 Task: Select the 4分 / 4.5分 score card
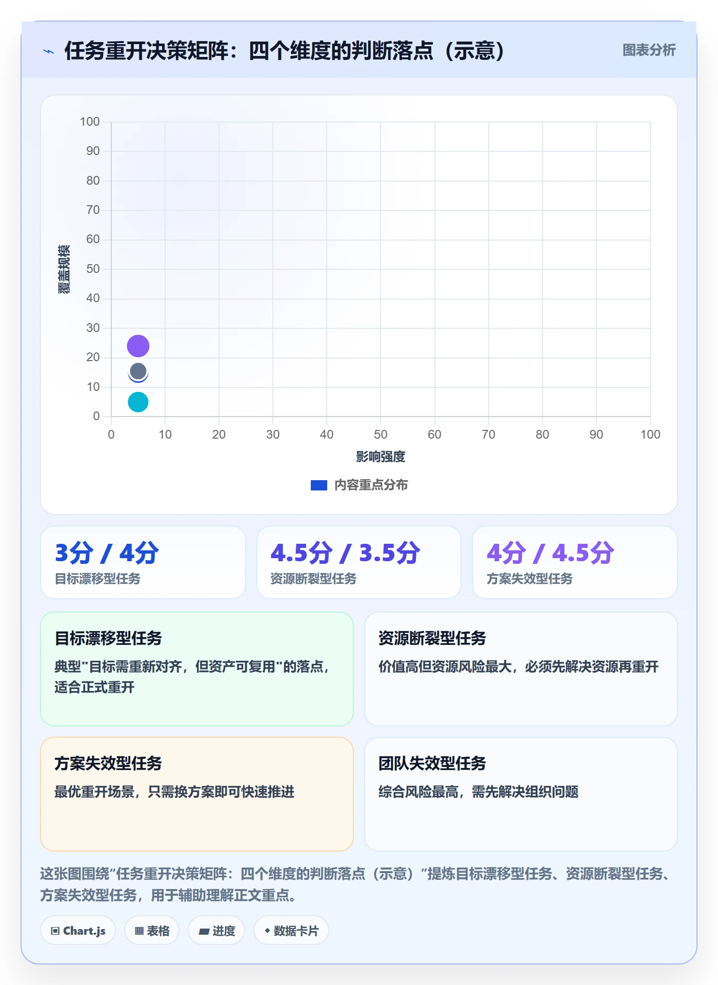(x=574, y=562)
